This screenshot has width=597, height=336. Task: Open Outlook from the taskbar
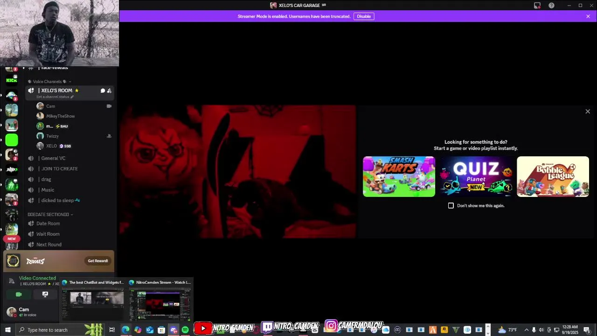150,330
